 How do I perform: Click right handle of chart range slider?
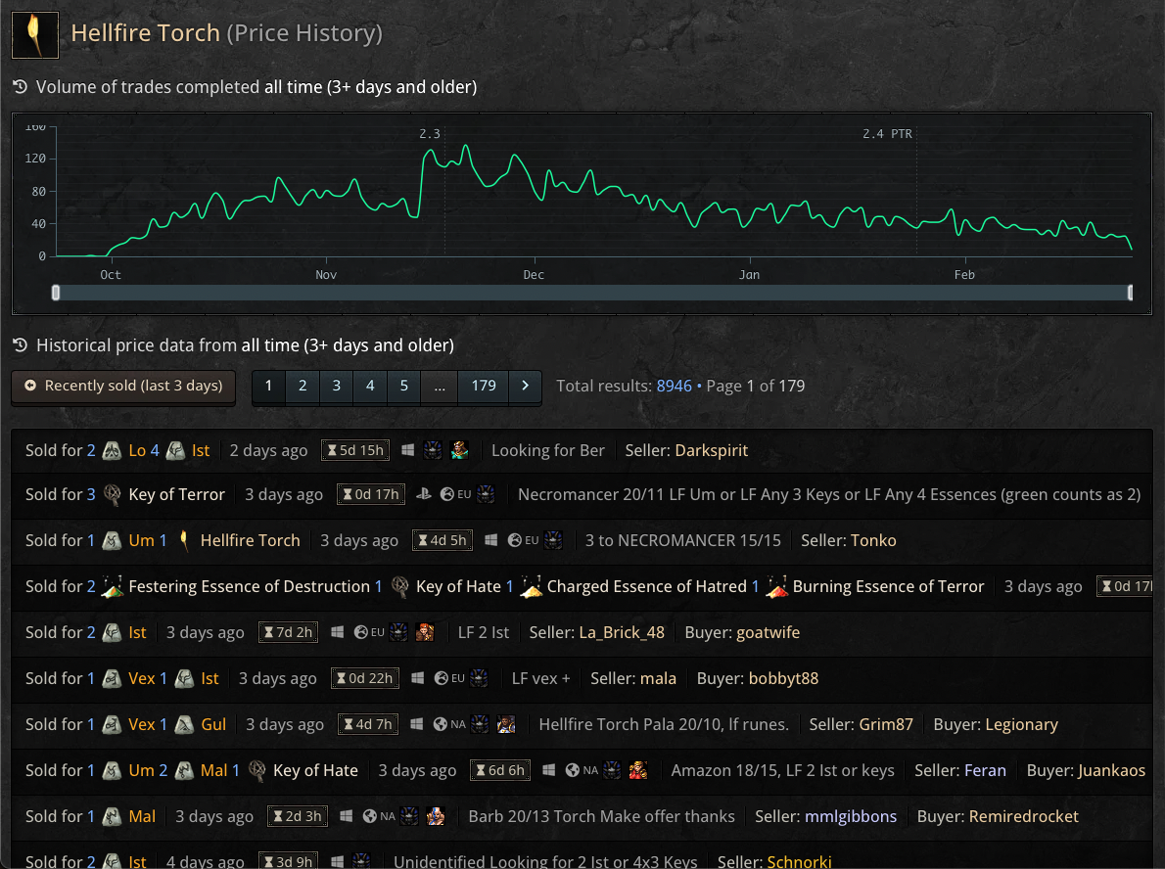point(1130,293)
